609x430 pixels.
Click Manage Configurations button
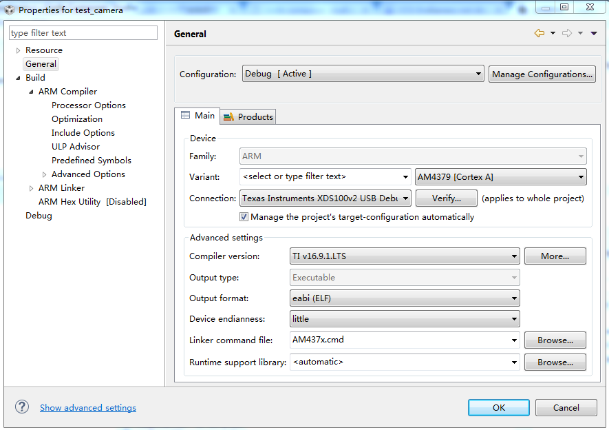pos(542,74)
